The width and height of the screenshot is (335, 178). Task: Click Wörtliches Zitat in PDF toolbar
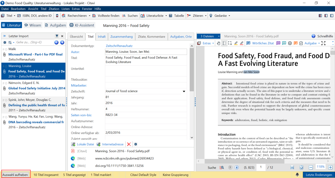point(260,43)
